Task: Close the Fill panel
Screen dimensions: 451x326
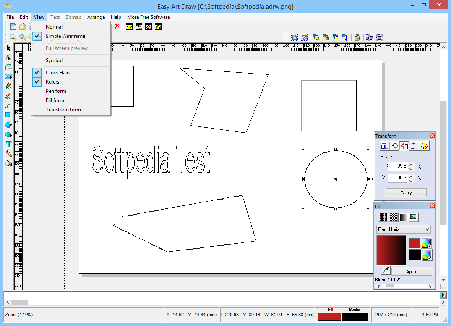Action: pyautogui.click(x=432, y=205)
